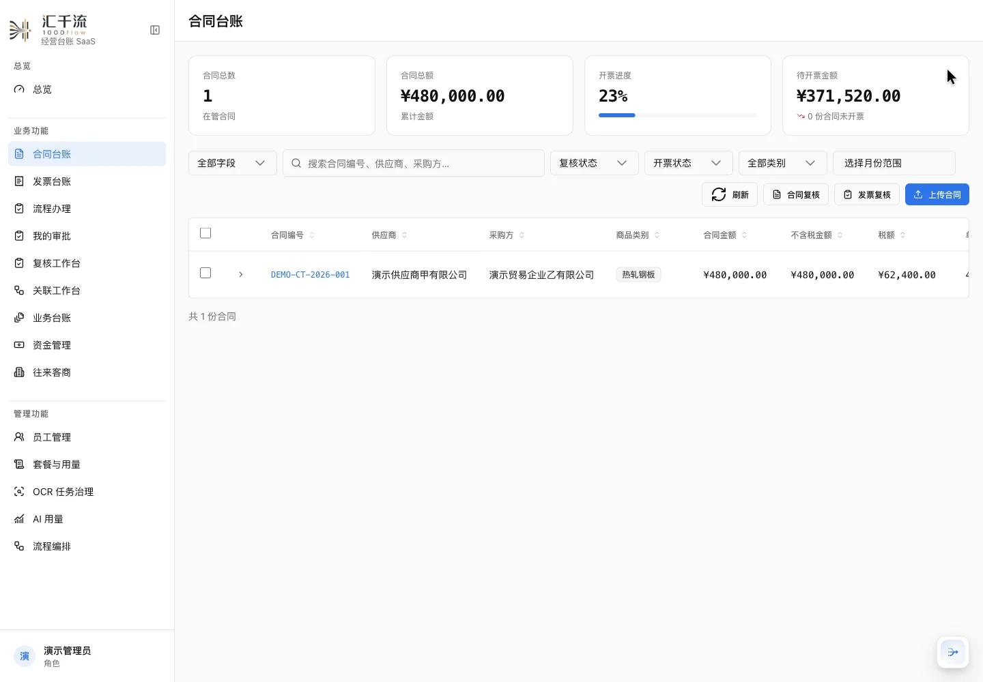Viewport: 983px width, 682px height.
Task: Sort by 采购方 column sort icon
Action: click(x=522, y=235)
